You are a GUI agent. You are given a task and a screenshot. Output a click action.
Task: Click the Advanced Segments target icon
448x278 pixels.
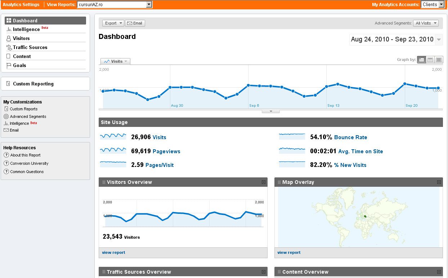tap(6, 116)
